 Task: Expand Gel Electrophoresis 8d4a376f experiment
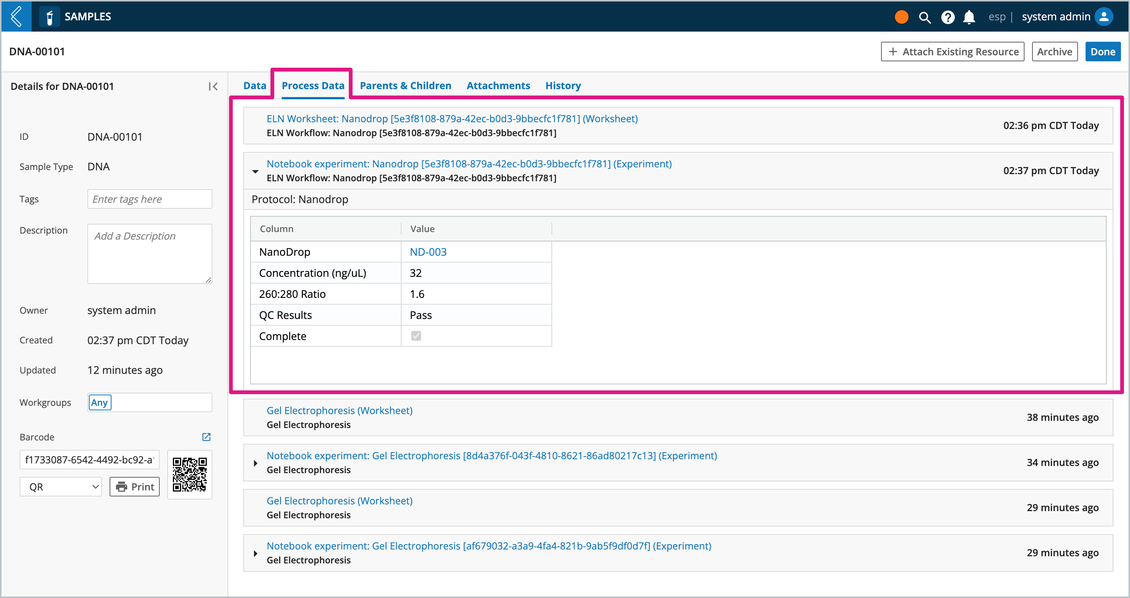tap(255, 463)
